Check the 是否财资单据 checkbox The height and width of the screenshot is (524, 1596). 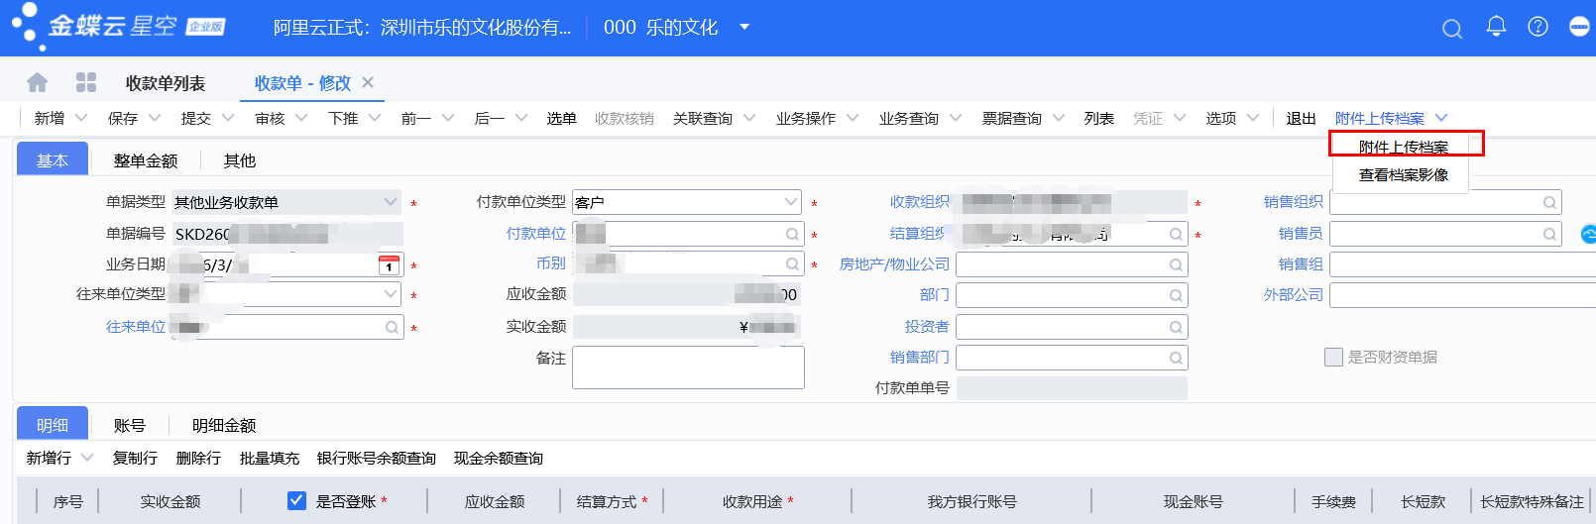click(x=1333, y=358)
